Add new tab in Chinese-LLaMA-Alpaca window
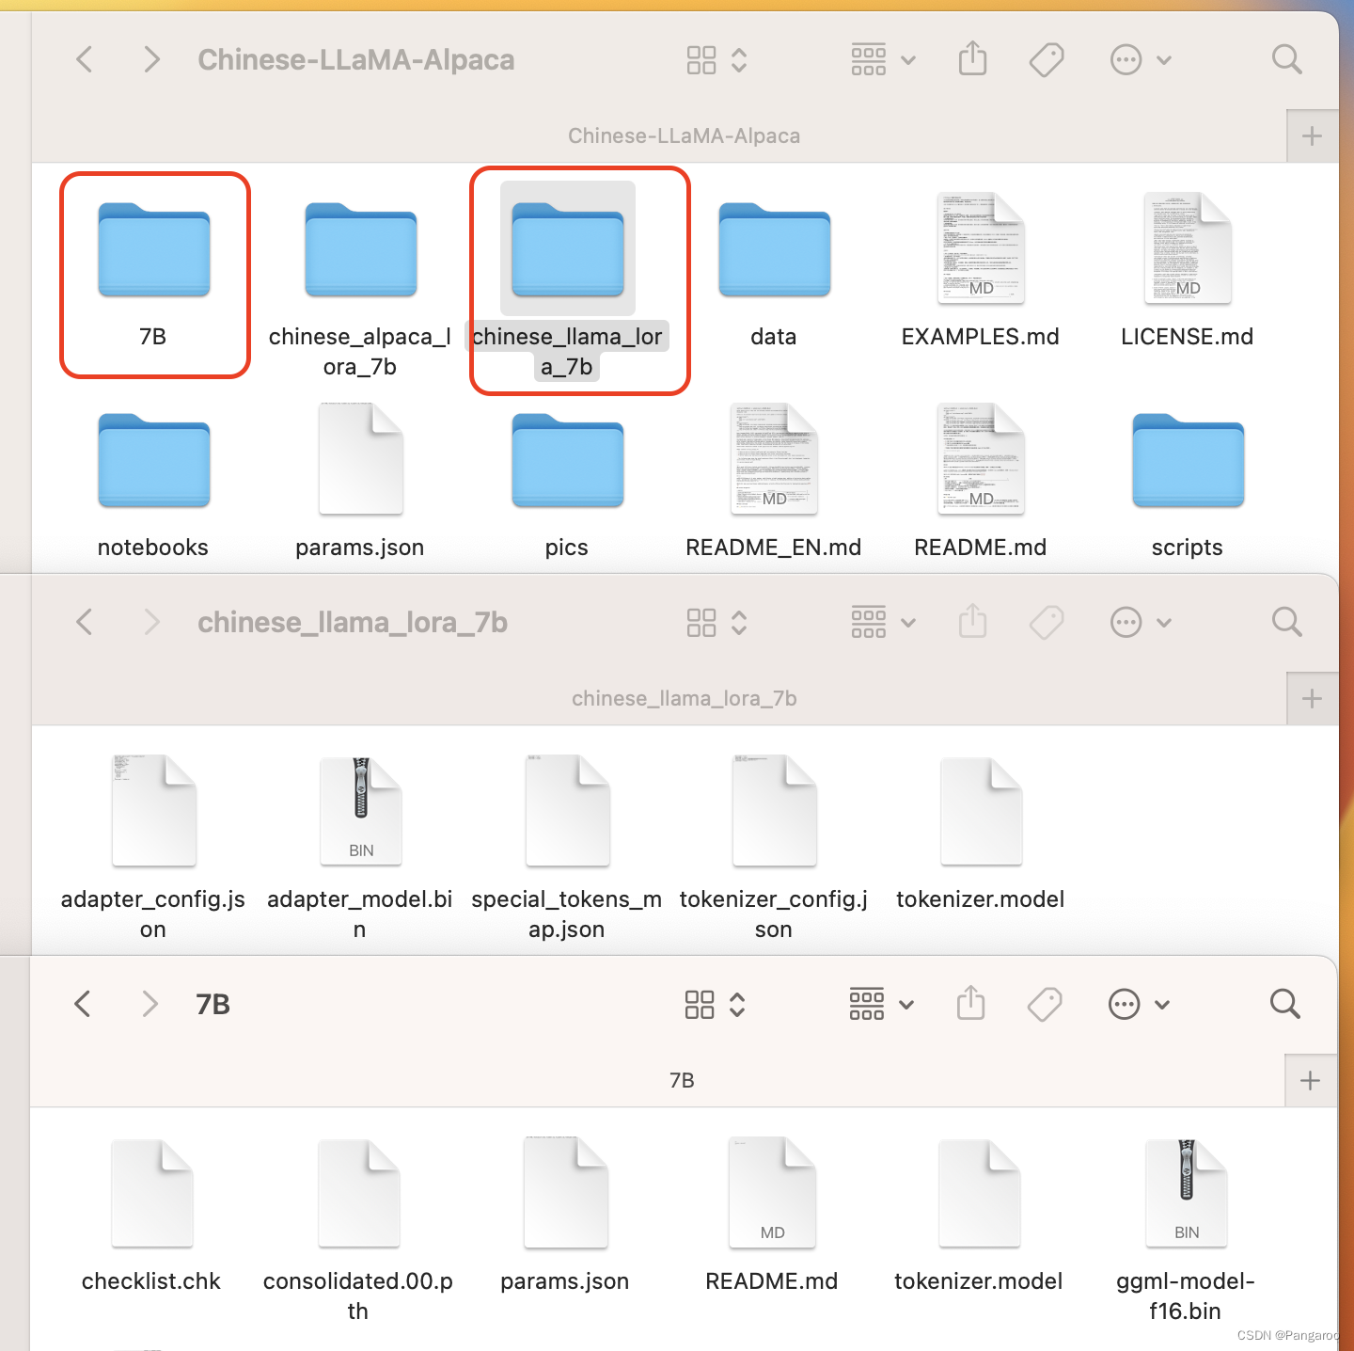 (1312, 136)
